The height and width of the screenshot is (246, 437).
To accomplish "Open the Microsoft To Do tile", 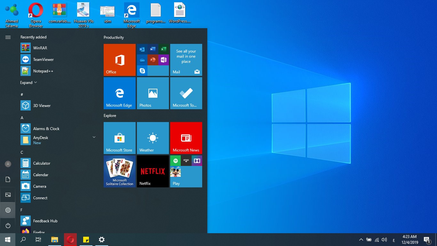I will pos(186,93).
